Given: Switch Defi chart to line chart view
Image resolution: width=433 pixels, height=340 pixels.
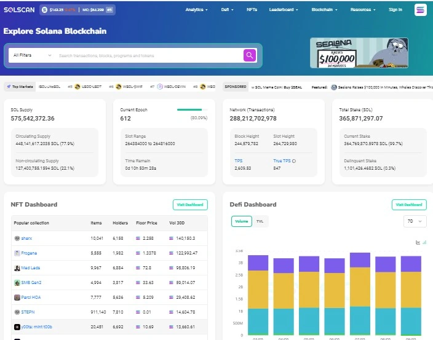Looking at the screenshot, I should pos(418,242).
